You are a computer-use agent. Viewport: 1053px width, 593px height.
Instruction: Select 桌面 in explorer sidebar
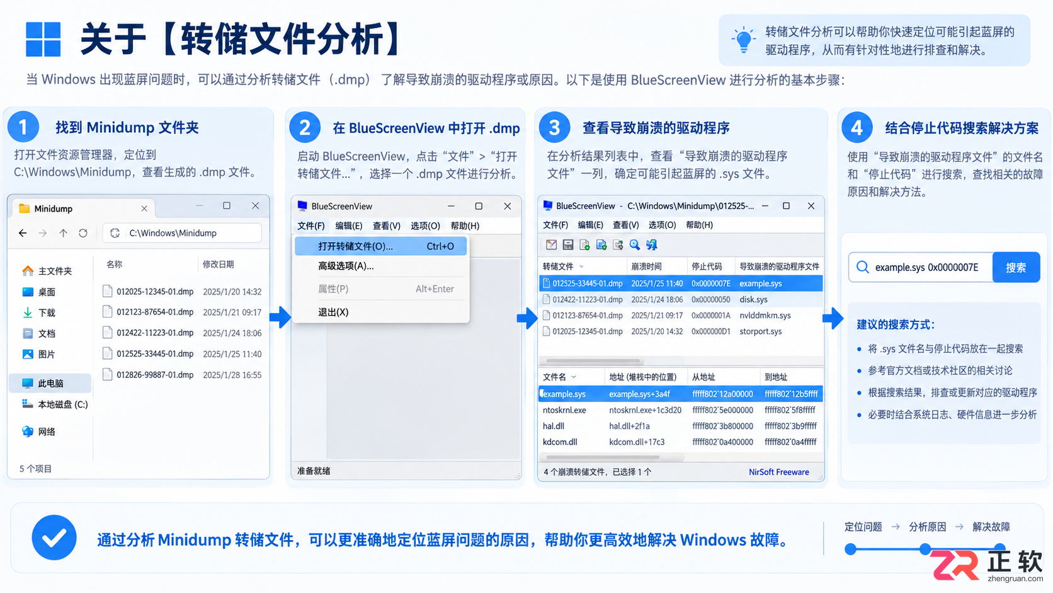coord(39,292)
